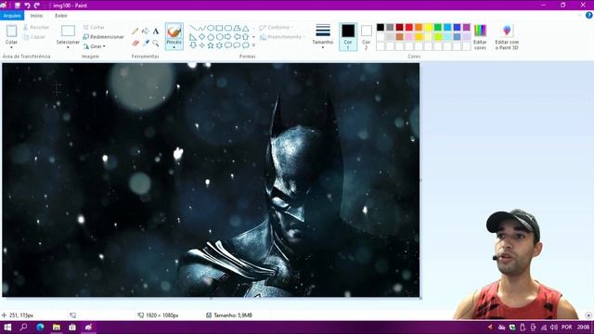This screenshot has width=594, height=334.
Task: Pick the Hexagon shape
Action: click(219, 37)
